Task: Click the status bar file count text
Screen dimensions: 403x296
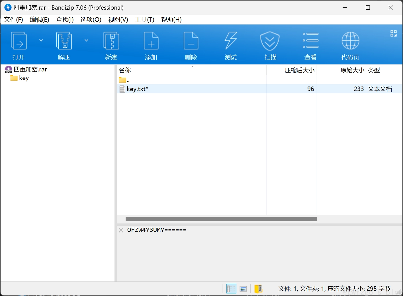Action: 334,289
